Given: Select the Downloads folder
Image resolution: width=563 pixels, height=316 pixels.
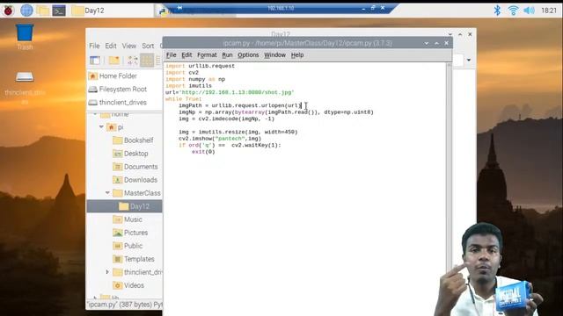Looking at the screenshot, I should click(x=135, y=180).
